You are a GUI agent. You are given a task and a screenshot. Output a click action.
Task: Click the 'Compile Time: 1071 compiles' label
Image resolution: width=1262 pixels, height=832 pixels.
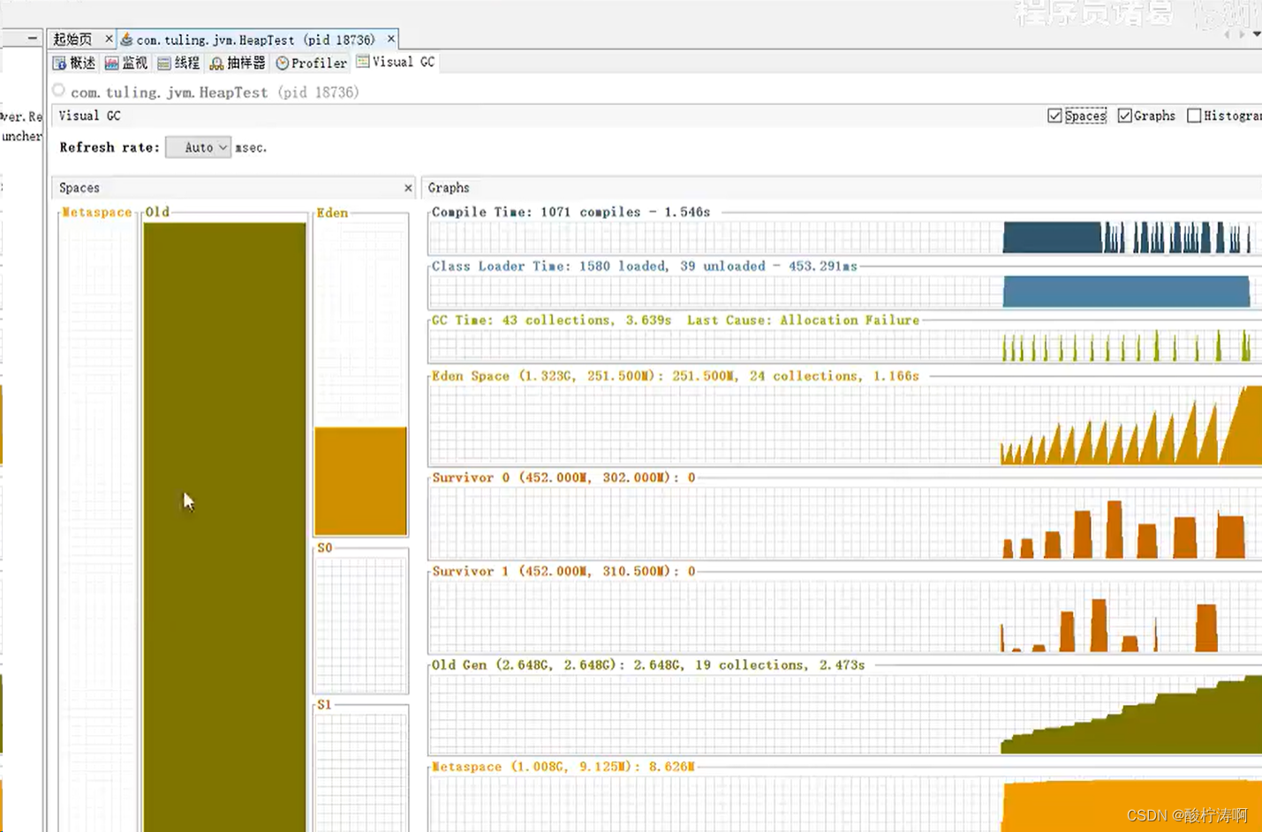(x=571, y=212)
